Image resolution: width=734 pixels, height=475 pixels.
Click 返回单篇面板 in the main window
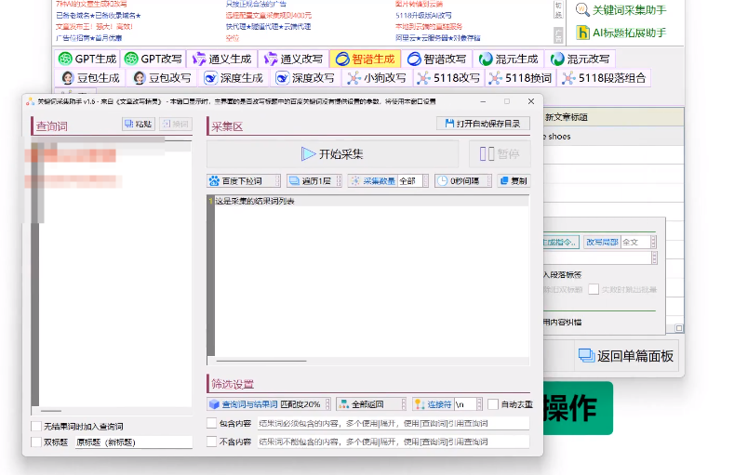pyautogui.click(x=626, y=356)
